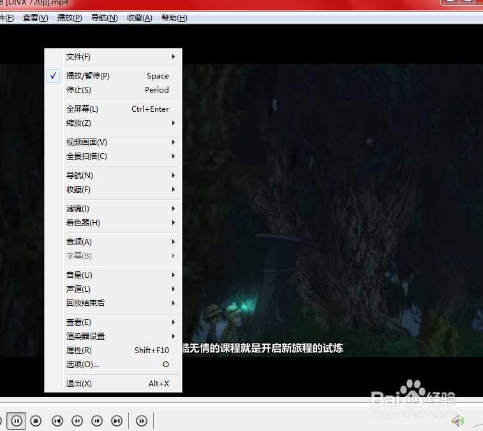Expand 导航(N) submenu in the context menu
The image size is (483, 431).
tap(114, 176)
